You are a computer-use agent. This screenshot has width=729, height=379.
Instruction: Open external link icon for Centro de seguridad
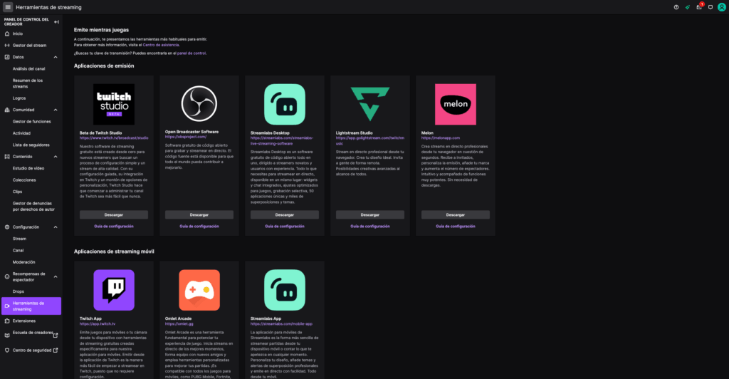[56, 351]
